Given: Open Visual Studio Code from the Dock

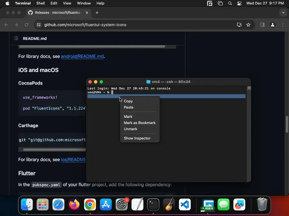Looking at the screenshot, I should (185, 204).
